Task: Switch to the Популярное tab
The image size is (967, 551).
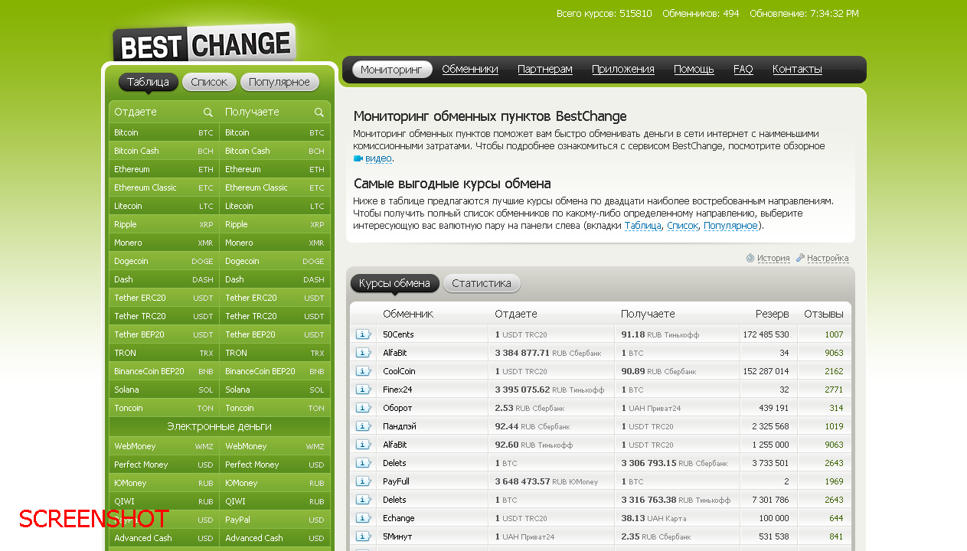Action: click(279, 82)
